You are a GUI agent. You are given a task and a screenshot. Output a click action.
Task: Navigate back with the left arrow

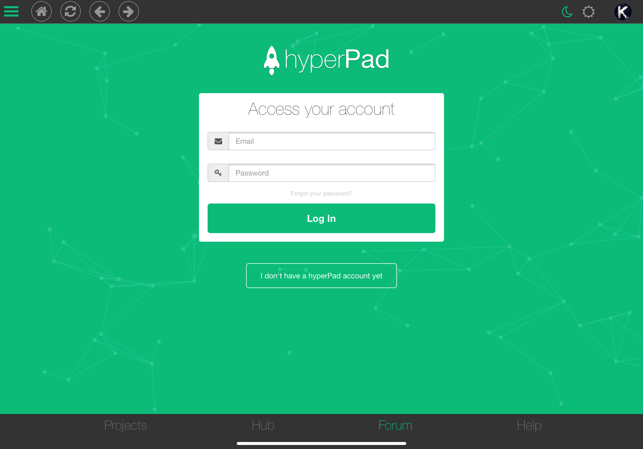click(x=100, y=12)
